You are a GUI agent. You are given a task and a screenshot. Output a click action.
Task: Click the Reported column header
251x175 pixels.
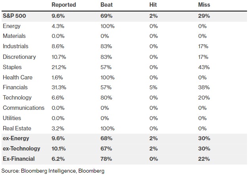(64, 5)
